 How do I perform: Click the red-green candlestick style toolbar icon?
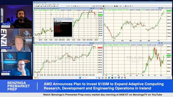115,6
